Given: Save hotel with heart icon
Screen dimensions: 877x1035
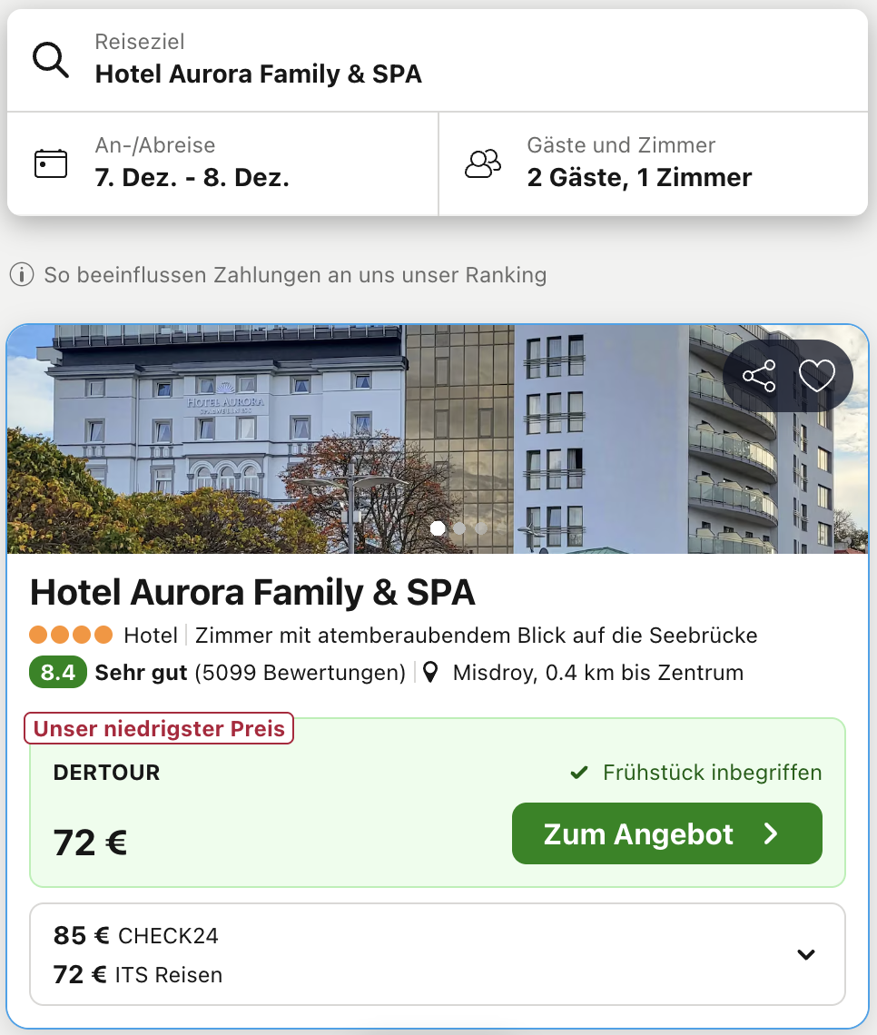Looking at the screenshot, I should click(816, 376).
